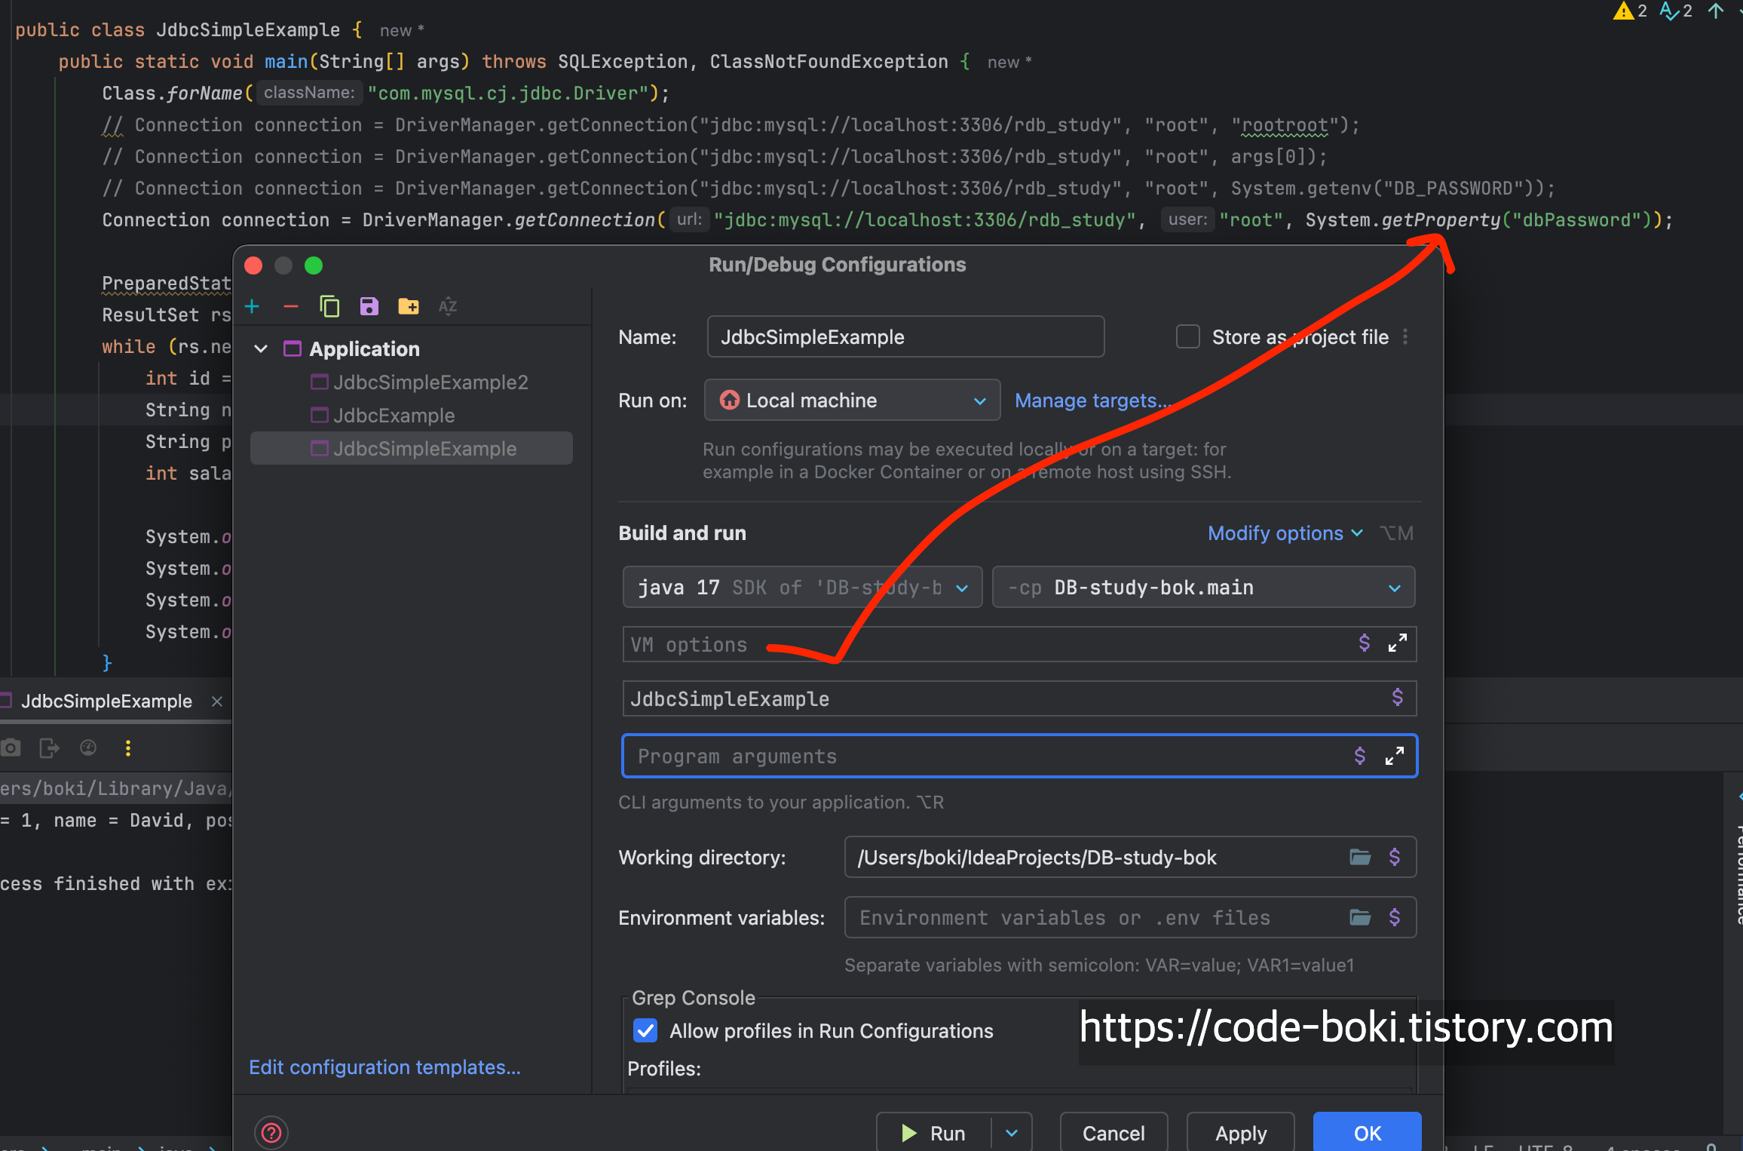Collapse the Application tree node
This screenshot has width=1743, height=1151.
(x=261, y=348)
